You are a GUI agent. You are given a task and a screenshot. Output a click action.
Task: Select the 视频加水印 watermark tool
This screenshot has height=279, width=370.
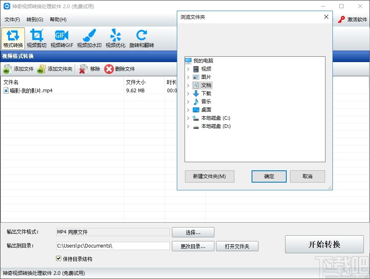coord(89,38)
